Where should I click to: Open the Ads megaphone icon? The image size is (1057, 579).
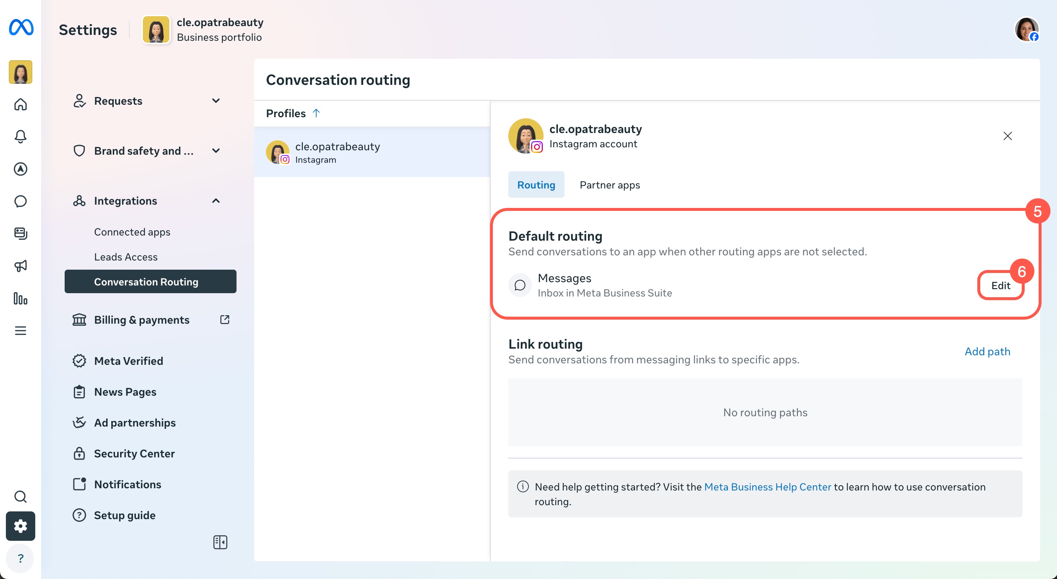tap(21, 266)
